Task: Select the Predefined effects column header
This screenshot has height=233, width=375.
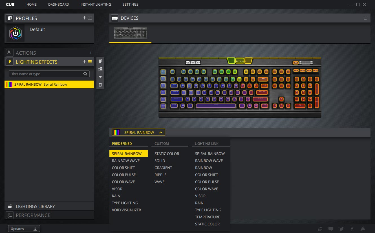Action: (x=122, y=143)
